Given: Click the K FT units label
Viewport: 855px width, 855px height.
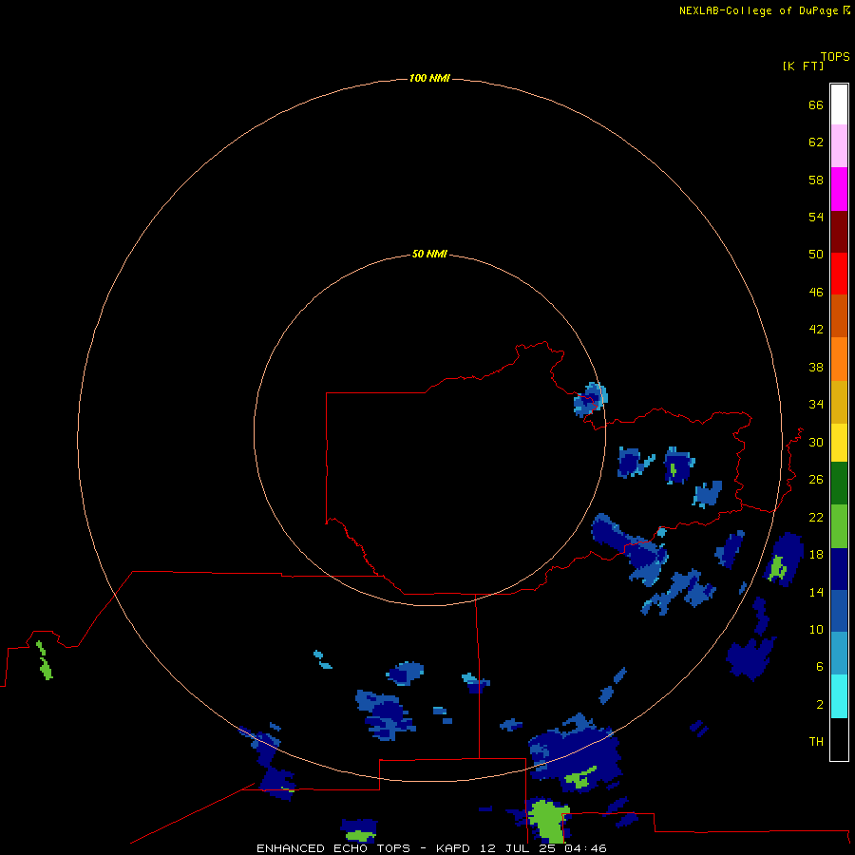Looking at the screenshot, I should click(803, 66).
